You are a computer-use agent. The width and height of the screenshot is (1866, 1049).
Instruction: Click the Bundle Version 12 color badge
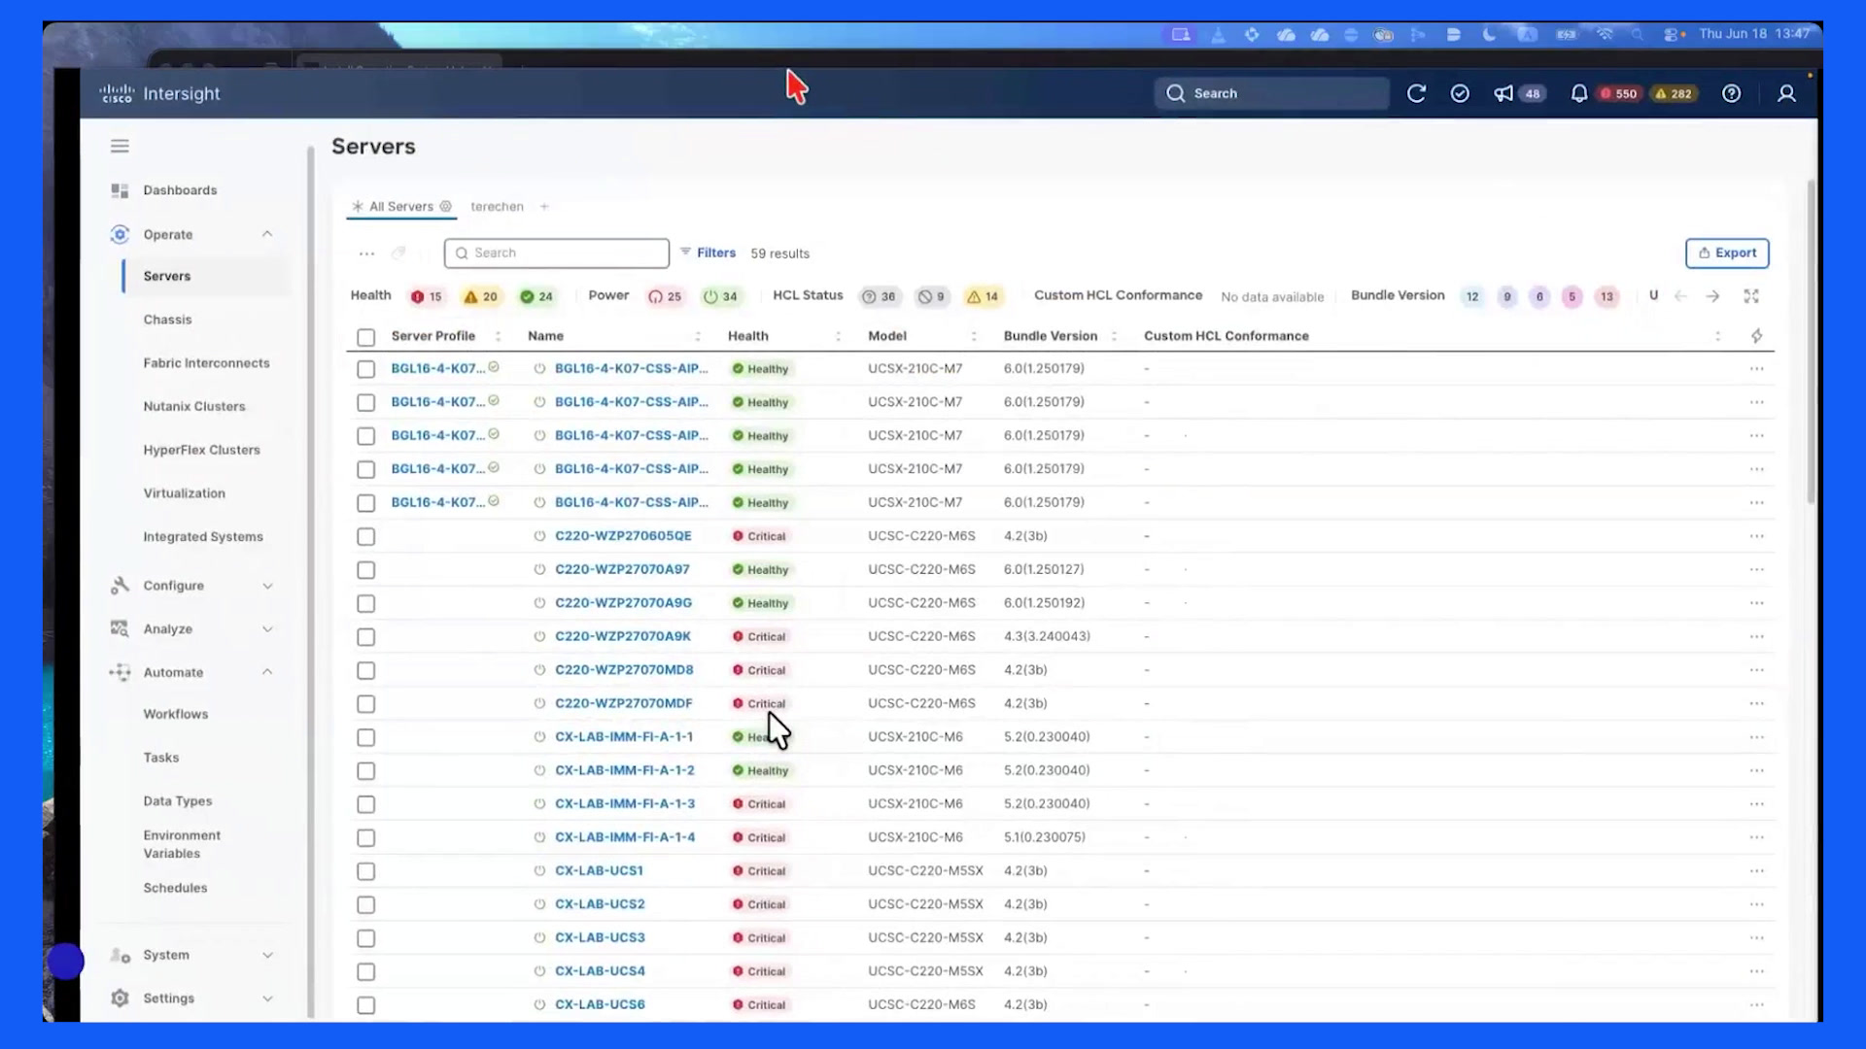point(1472,296)
